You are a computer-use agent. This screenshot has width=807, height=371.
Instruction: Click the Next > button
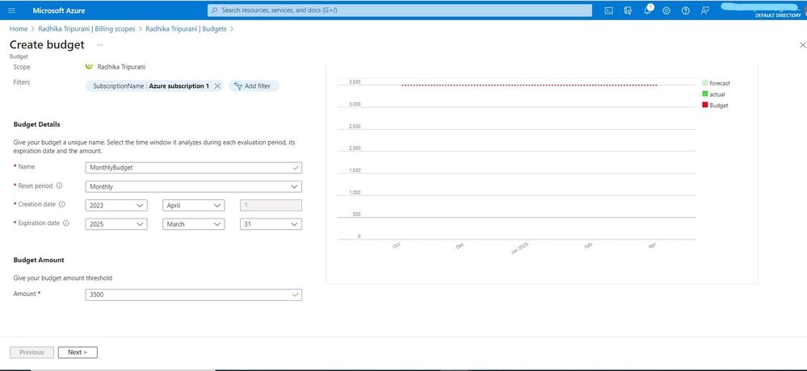78,352
